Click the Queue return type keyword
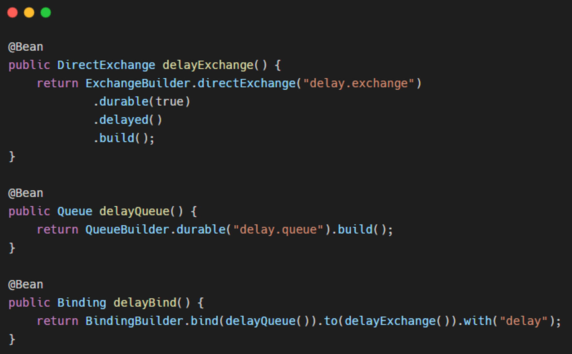Image resolution: width=572 pixels, height=354 pixels. click(x=75, y=212)
